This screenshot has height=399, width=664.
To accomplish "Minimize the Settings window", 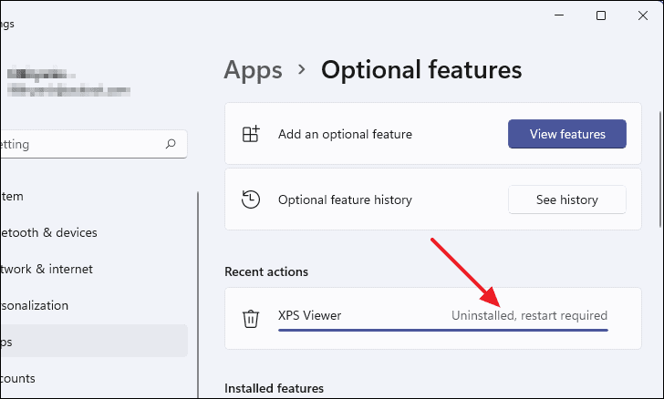I will click(x=559, y=15).
